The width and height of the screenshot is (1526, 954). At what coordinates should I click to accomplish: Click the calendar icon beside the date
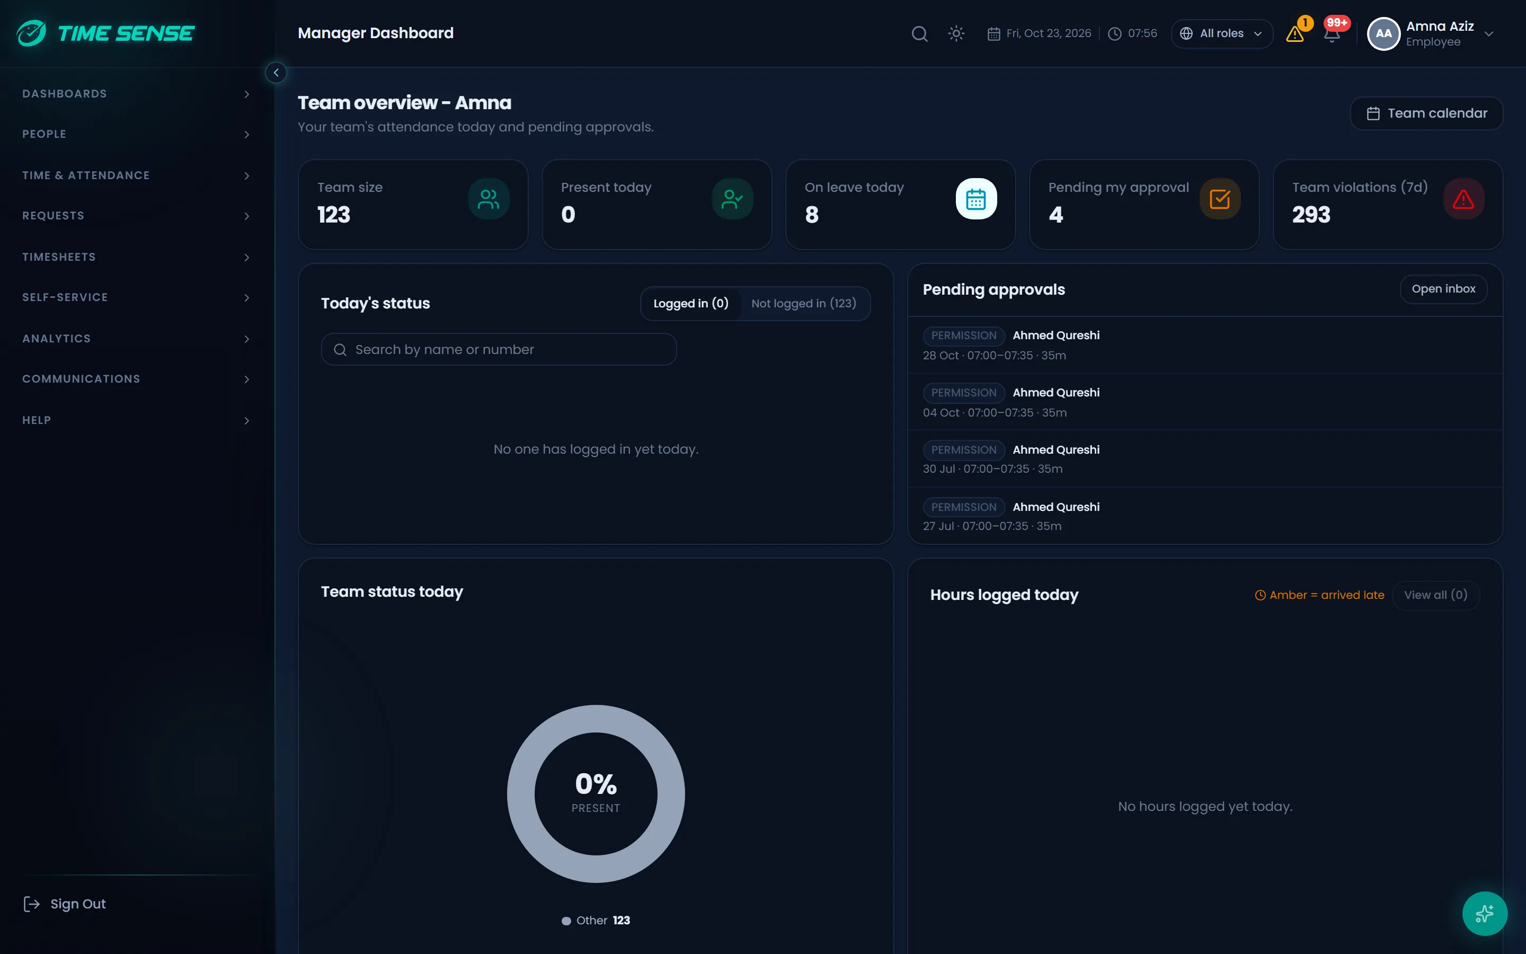click(x=994, y=33)
